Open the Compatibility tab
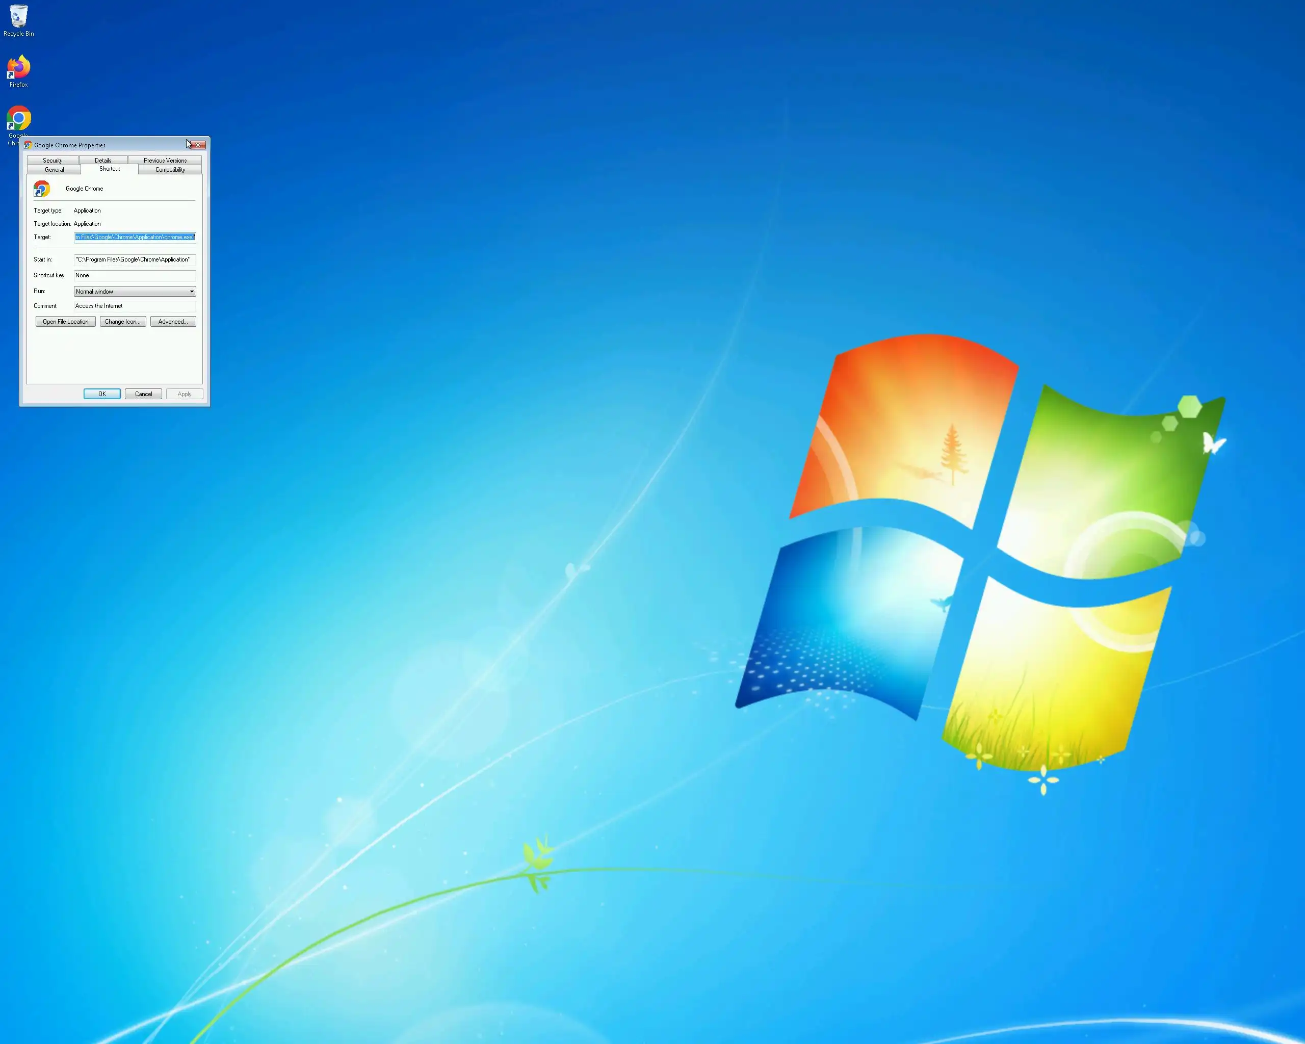 pos(170,170)
